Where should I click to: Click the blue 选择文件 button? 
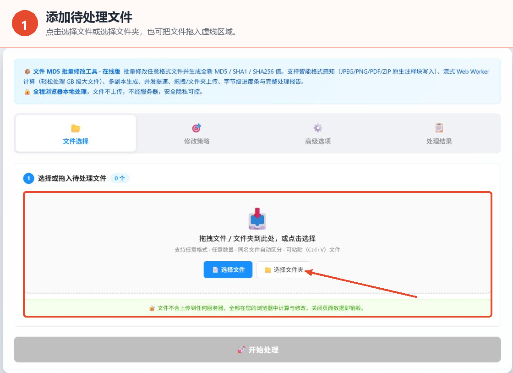coord(228,269)
